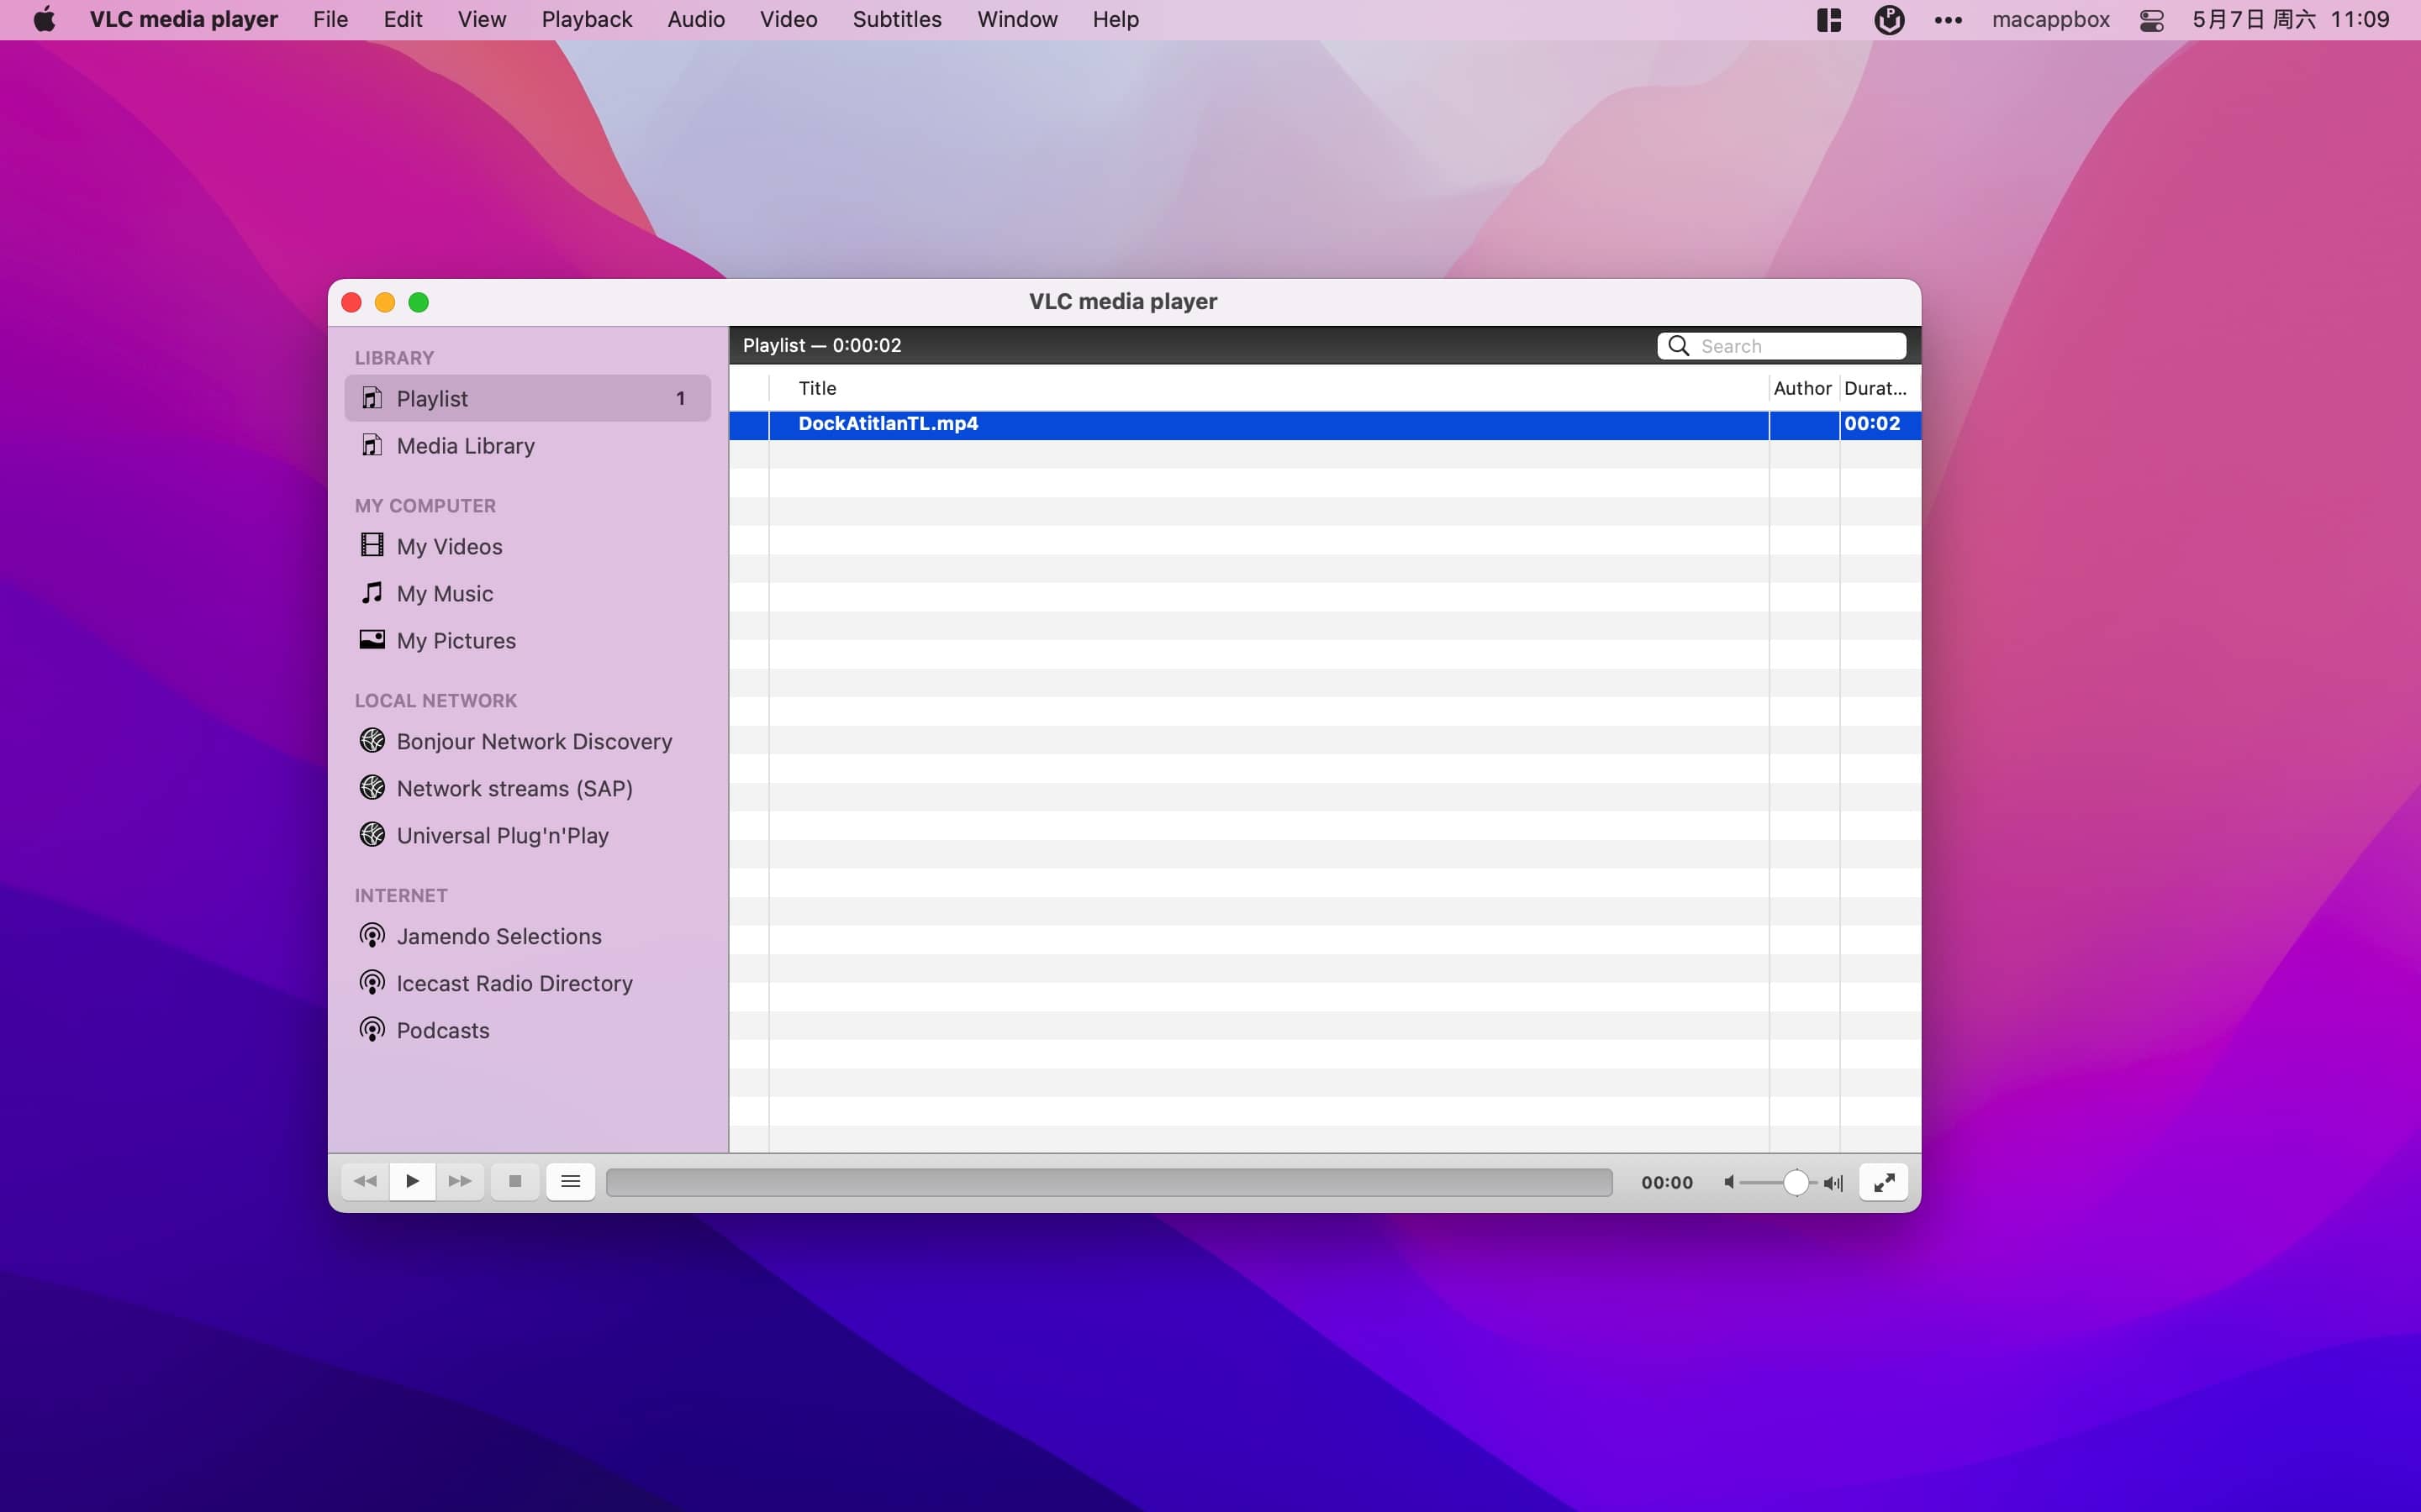Open the Video menu
Image resolution: width=2421 pixels, height=1512 pixels.
789,19
